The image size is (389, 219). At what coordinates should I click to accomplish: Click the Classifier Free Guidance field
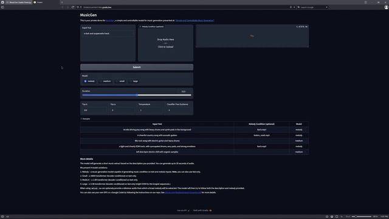click(179, 110)
